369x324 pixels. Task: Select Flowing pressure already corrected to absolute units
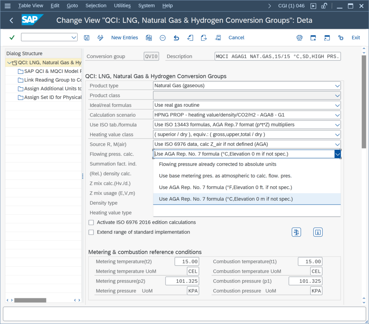(247, 164)
